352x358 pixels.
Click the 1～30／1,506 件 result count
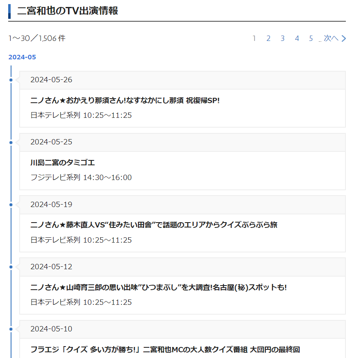coord(37,38)
